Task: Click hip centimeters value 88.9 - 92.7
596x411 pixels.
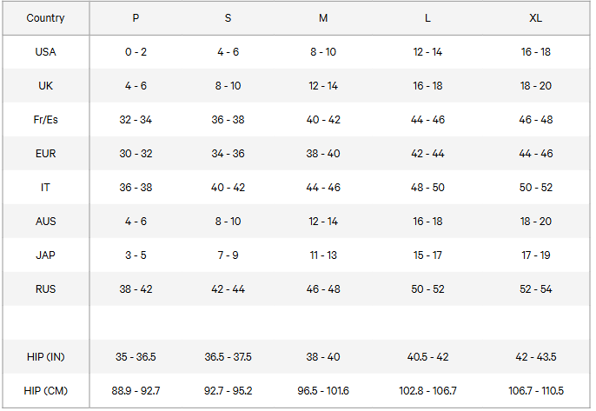Action: point(136,391)
